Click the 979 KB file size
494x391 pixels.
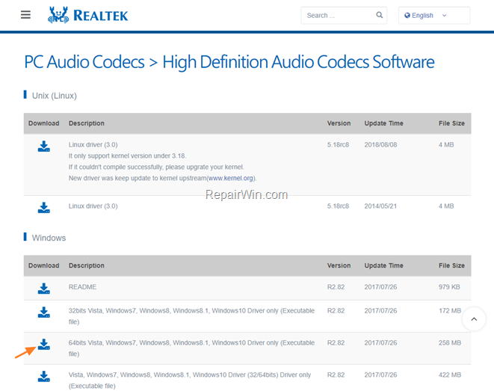(x=449, y=287)
